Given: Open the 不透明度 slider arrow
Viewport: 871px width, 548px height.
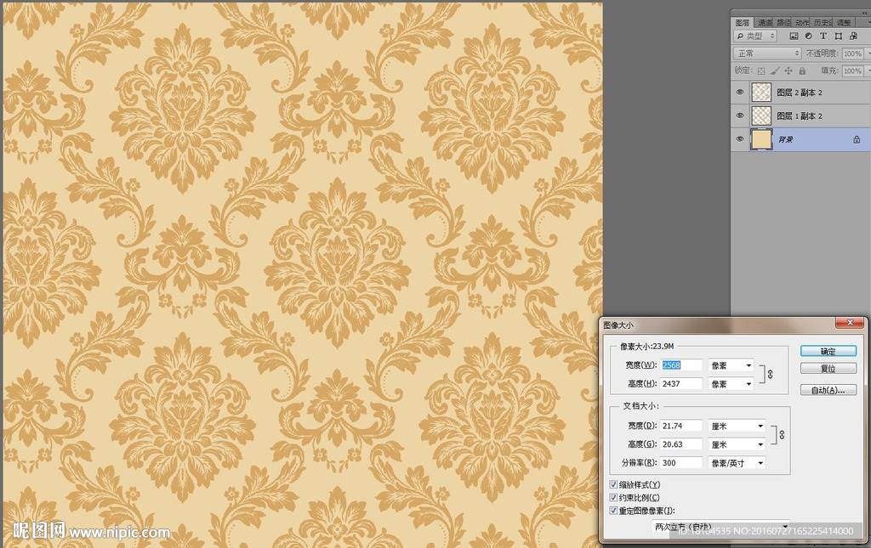Looking at the screenshot, I should 868,54.
